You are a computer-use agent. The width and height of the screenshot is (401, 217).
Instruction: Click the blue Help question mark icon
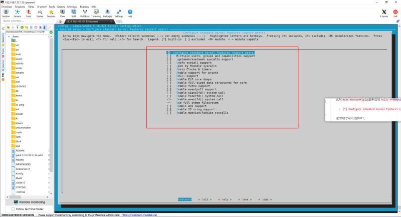(130, 14)
